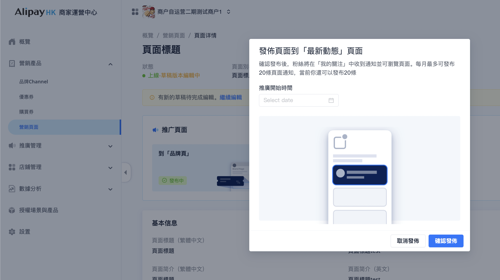Click the 繼續編輯 link
This screenshot has height=280, width=500.
(231, 97)
